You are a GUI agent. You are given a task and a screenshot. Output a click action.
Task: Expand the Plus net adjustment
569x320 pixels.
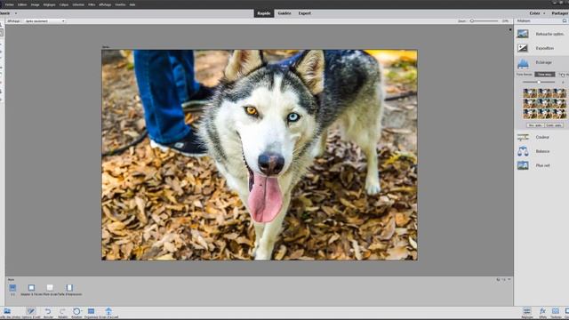(542, 165)
